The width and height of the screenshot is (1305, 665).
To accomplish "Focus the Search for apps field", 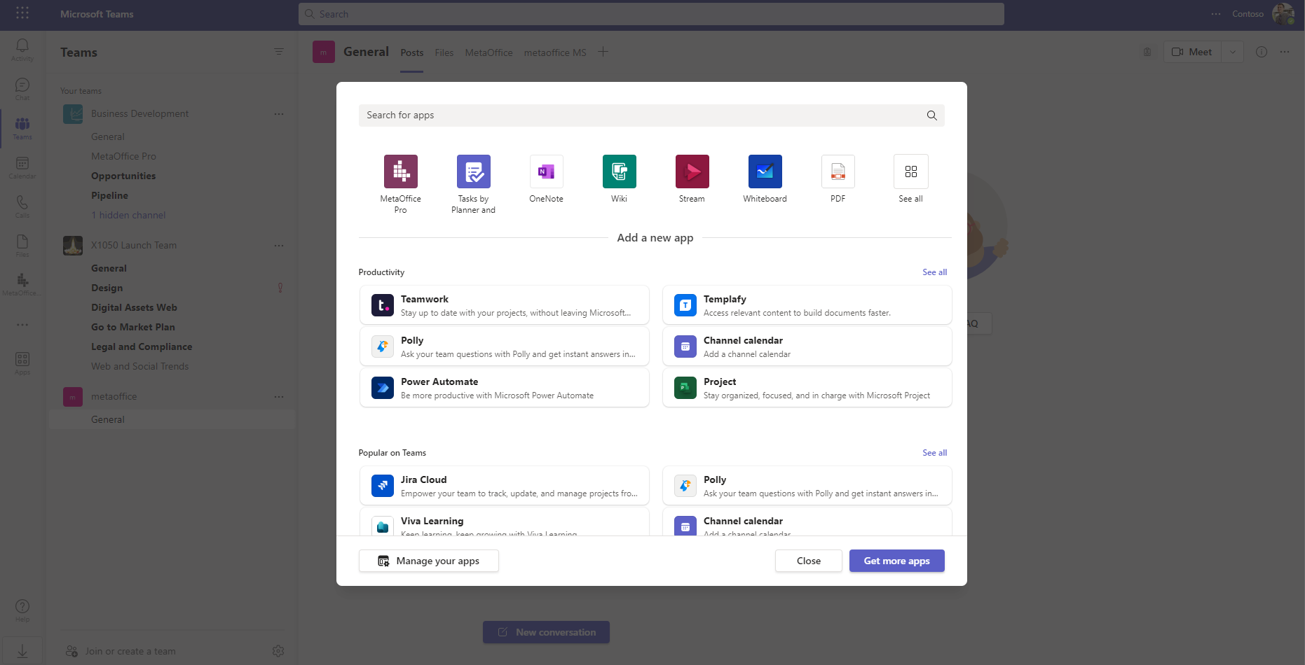I will click(652, 115).
